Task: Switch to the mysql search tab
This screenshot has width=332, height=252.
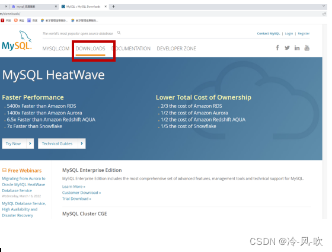Action: [x=34, y=7]
